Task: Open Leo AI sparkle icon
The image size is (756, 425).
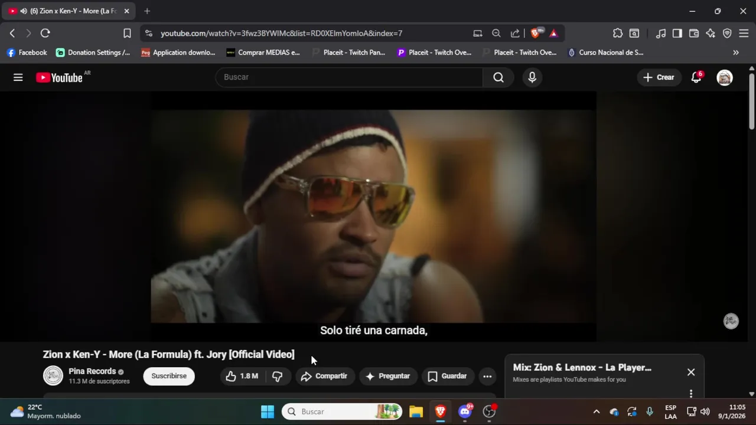Action: click(x=711, y=33)
